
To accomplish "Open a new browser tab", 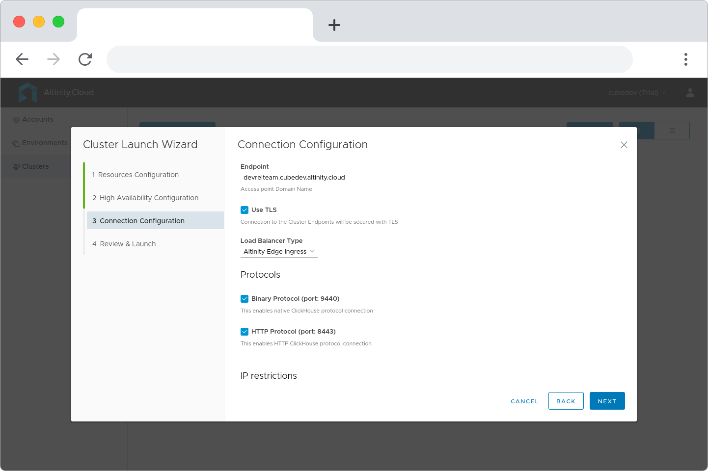I will pyautogui.click(x=334, y=25).
